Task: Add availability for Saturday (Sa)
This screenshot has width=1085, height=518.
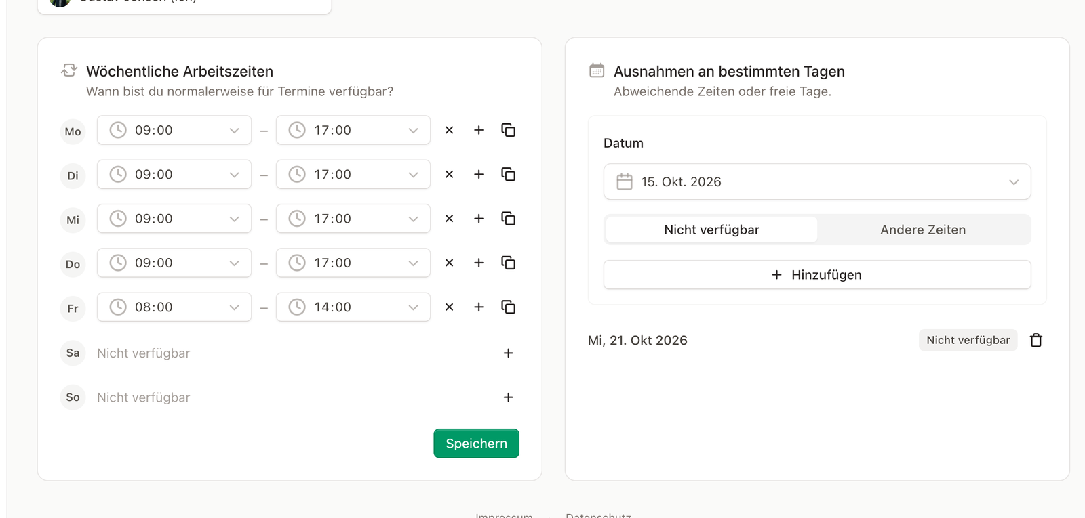Action: pyautogui.click(x=509, y=353)
